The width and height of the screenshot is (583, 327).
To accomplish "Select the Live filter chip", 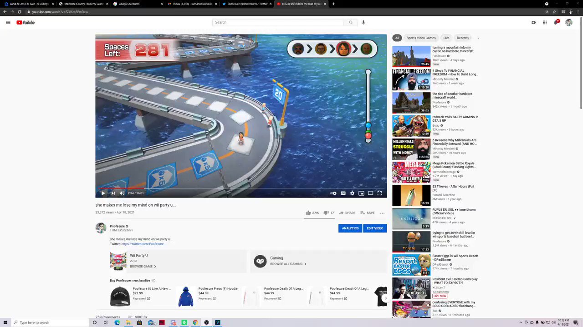I will 446,38.
